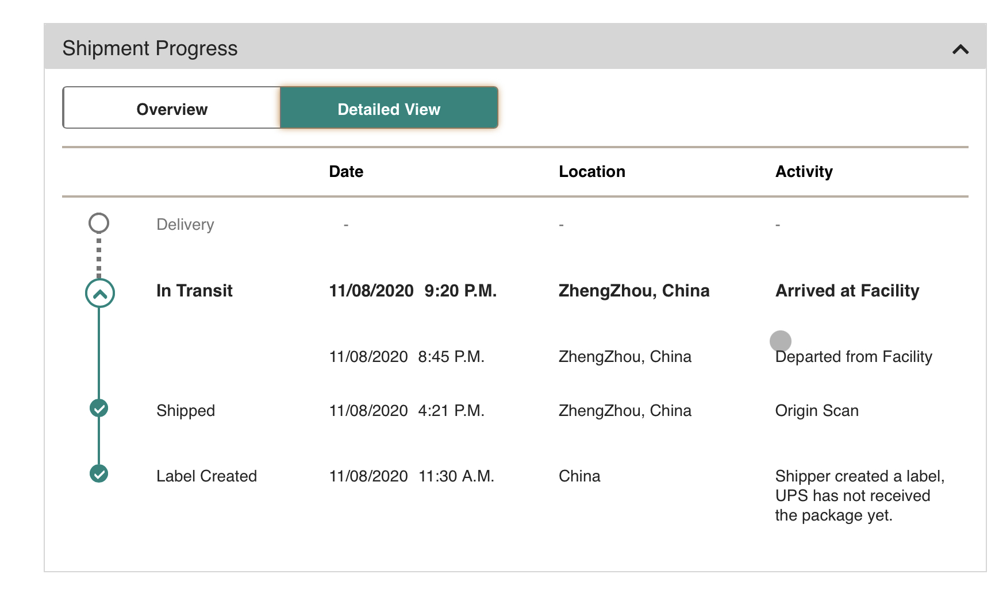Collapse the Shipment Progress panel chevron
The image size is (995, 605).
tap(960, 49)
